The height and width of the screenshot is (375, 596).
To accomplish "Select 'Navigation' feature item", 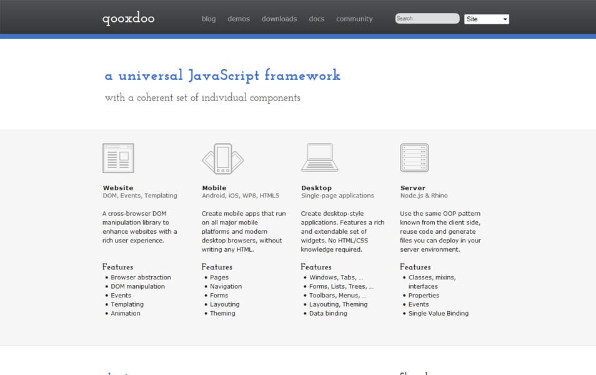I will click(226, 286).
